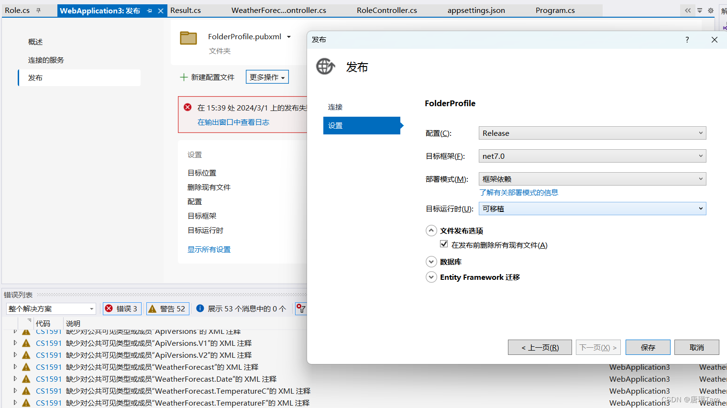This screenshot has height=408, width=727.
Task: Click the 保存 button
Action: point(648,347)
